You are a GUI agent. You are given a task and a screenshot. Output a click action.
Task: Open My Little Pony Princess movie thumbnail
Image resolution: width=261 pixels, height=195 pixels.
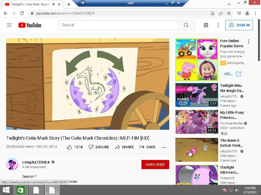[197, 122]
